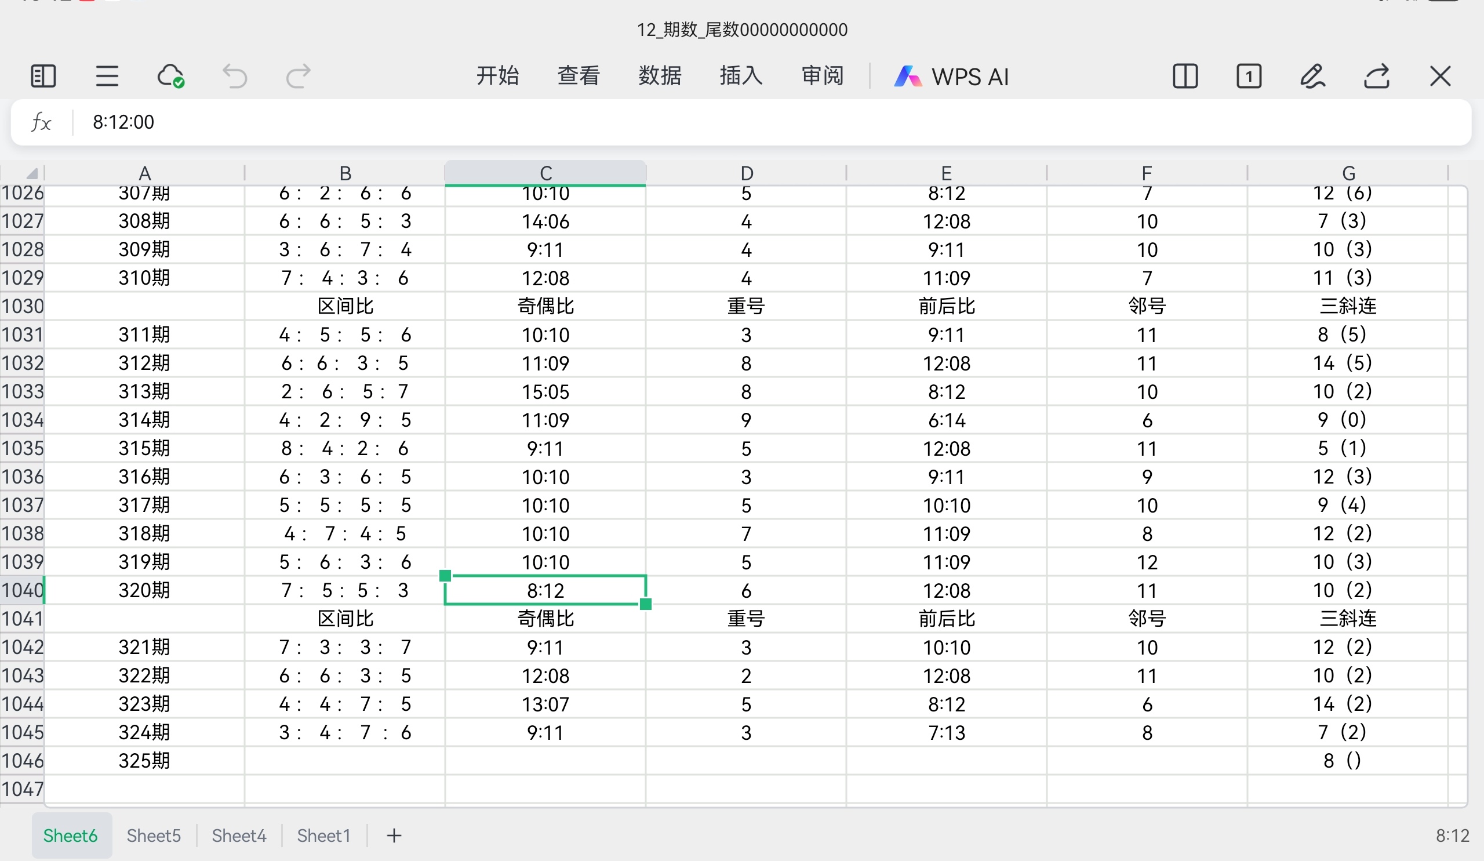Open the 数据 menu tab
Image resolution: width=1484 pixels, height=861 pixels.
tap(660, 77)
